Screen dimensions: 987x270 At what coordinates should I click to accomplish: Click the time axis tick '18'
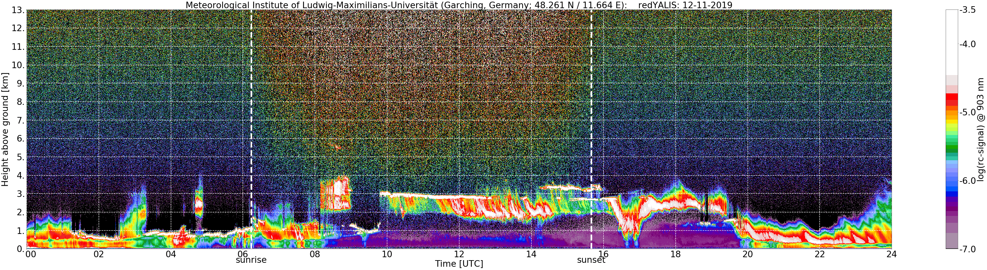coord(675,254)
